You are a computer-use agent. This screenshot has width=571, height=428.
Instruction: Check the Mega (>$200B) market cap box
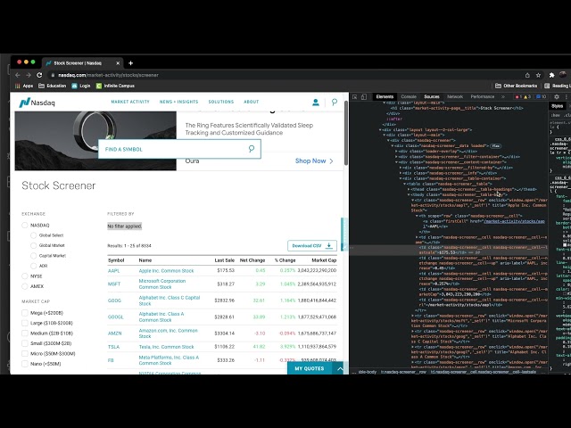tap(25, 313)
